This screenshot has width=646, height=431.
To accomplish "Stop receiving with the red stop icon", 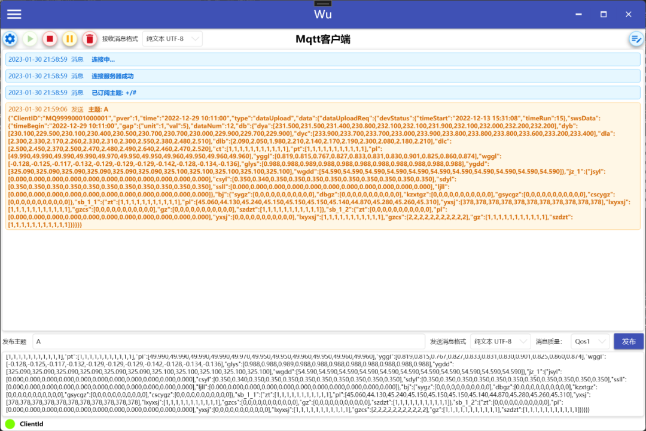I will (x=50, y=38).
